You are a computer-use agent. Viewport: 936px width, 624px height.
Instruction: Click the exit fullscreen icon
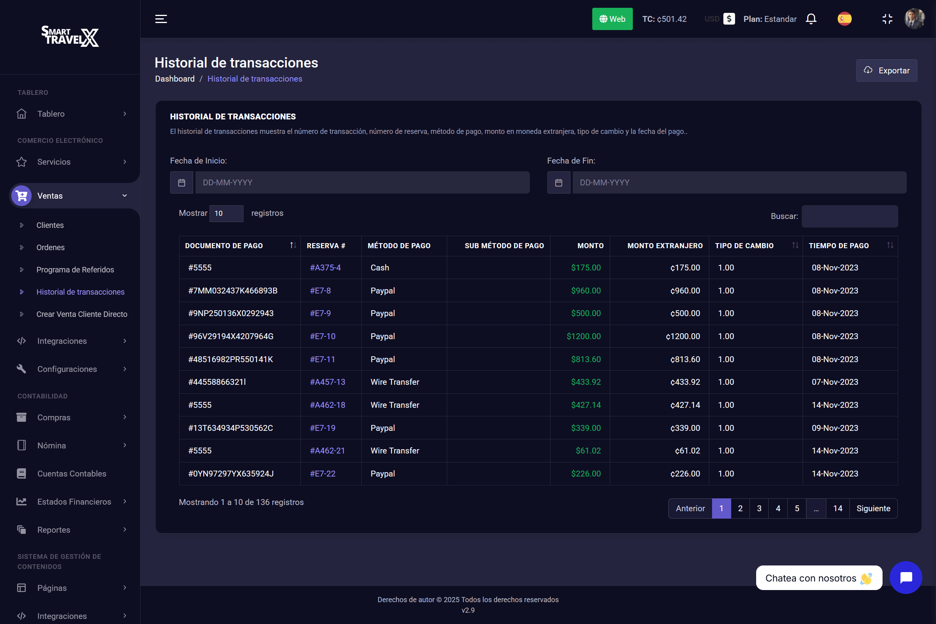(x=887, y=19)
